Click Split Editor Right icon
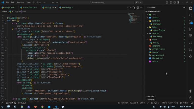 tap(137, 8)
